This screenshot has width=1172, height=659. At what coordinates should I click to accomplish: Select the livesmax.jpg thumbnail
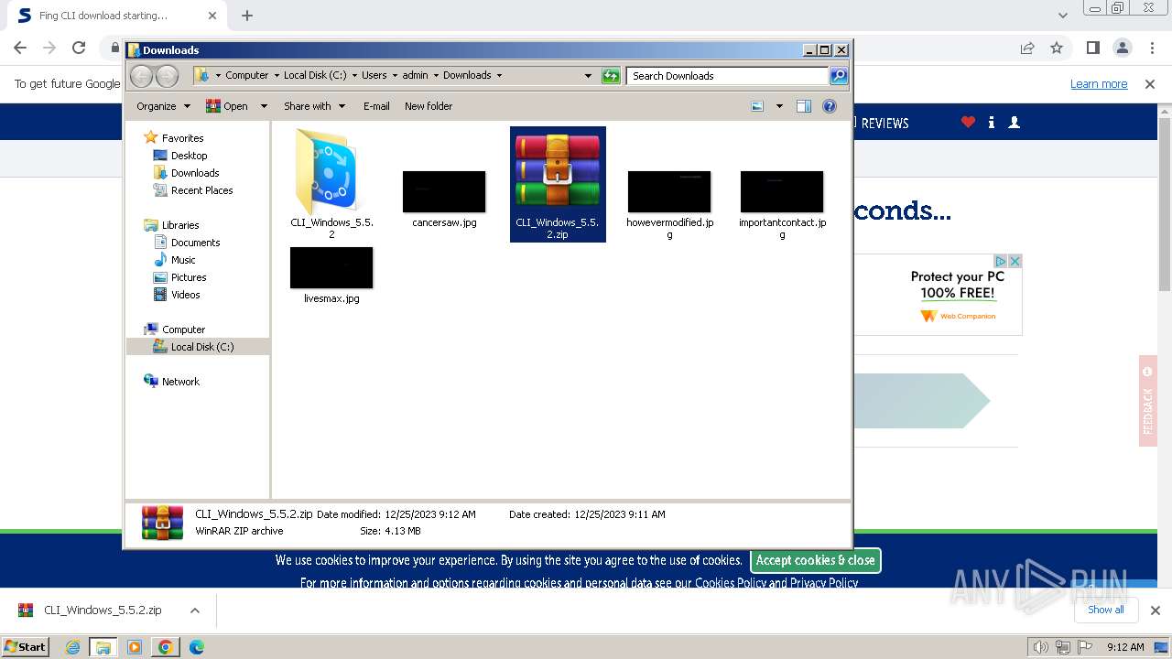331,267
